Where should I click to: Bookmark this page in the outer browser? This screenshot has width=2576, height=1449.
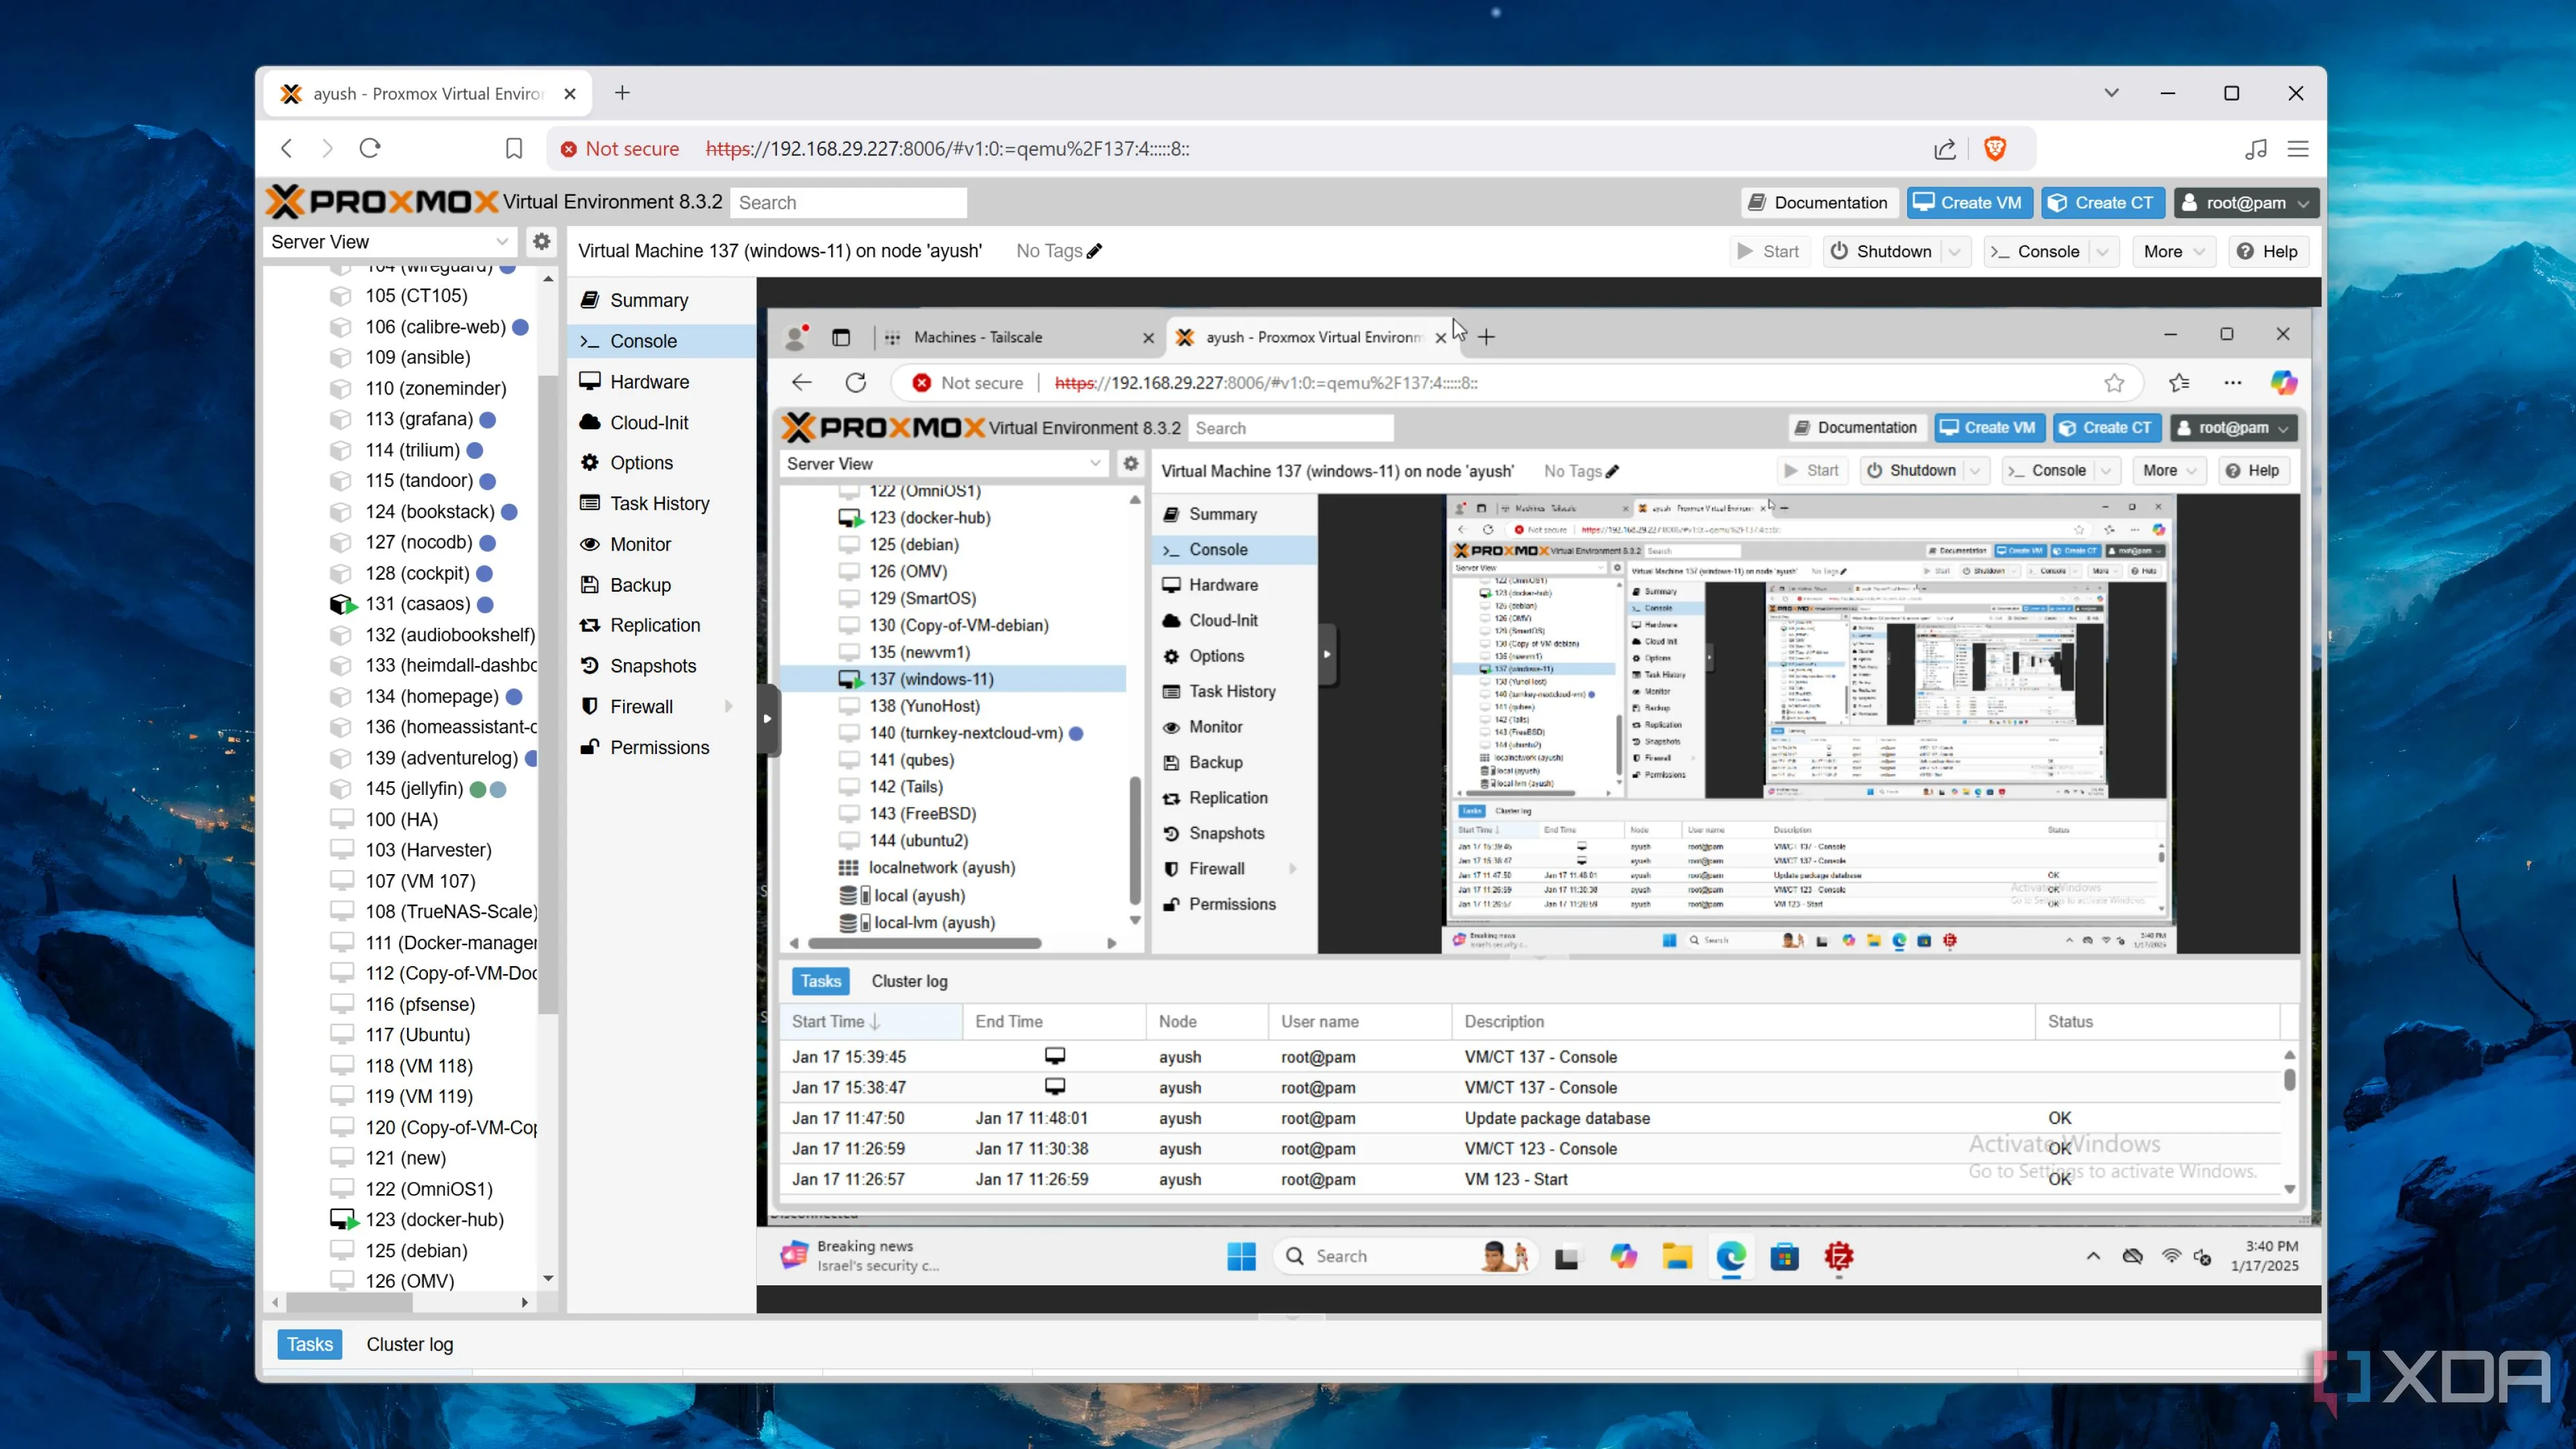(x=514, y=149)
